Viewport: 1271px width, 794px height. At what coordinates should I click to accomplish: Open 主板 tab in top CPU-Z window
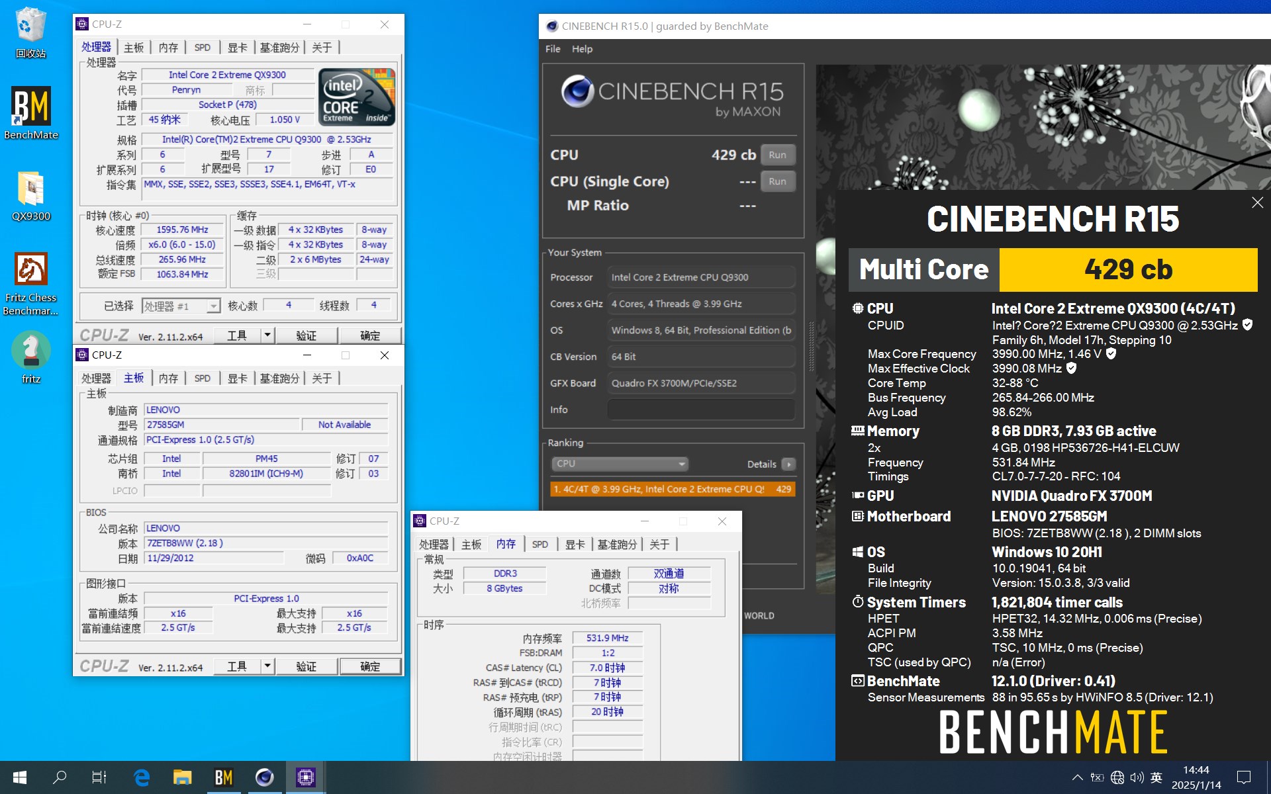point(134,48)
